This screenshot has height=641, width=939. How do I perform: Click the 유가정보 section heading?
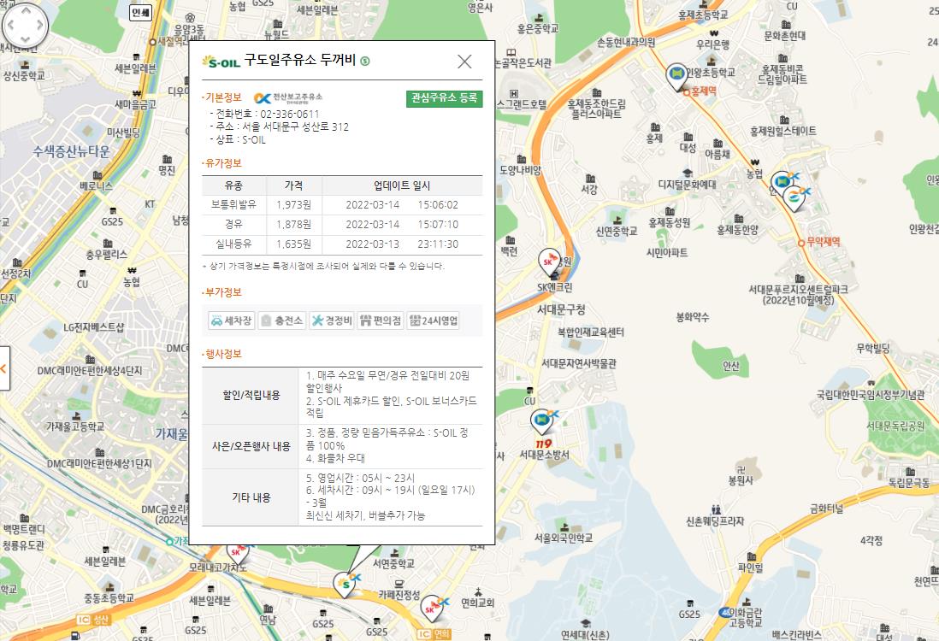pos(222,162)
